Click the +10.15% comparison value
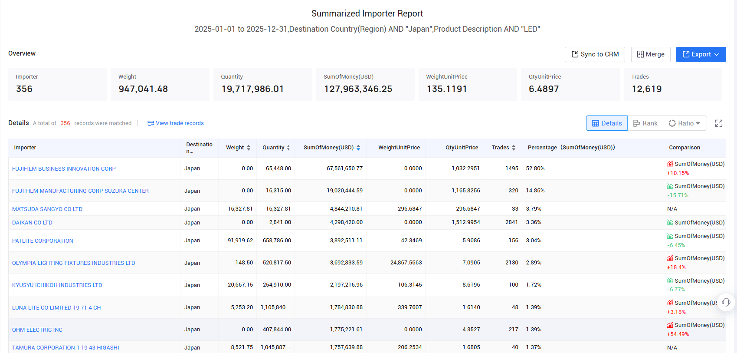The image size is (737, 353). click(x=678, y=173)
